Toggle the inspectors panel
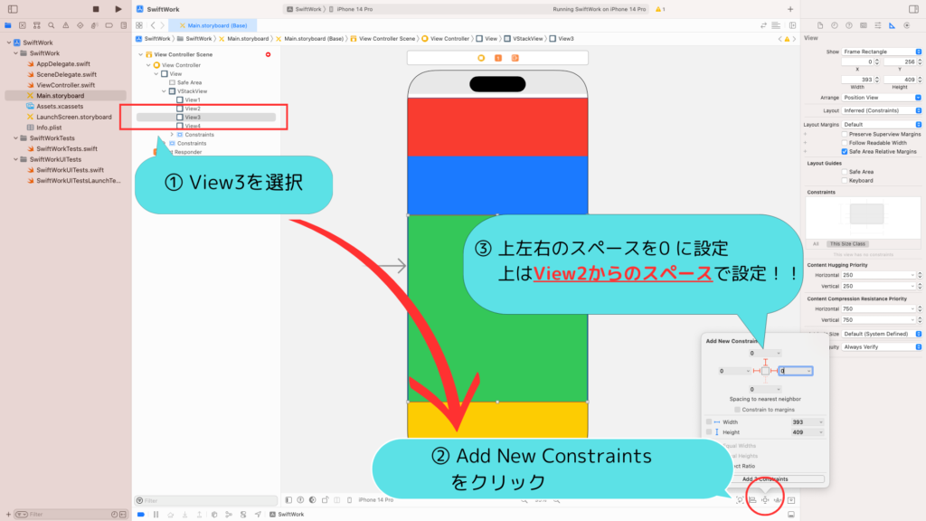Viewport: 926px width, 521px height. coord(913,9)
